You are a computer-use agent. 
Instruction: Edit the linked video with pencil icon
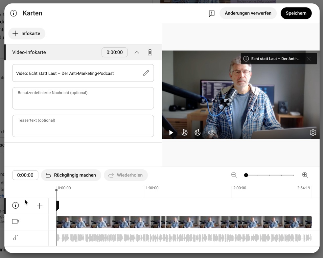146,73
